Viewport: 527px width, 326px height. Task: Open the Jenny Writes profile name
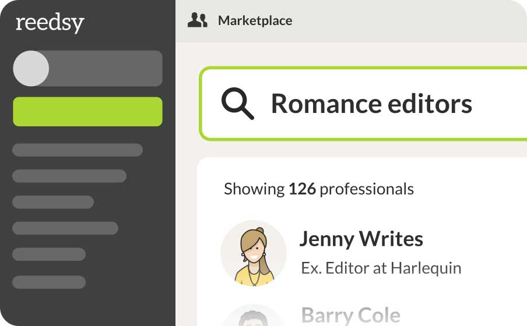[361, 239]
